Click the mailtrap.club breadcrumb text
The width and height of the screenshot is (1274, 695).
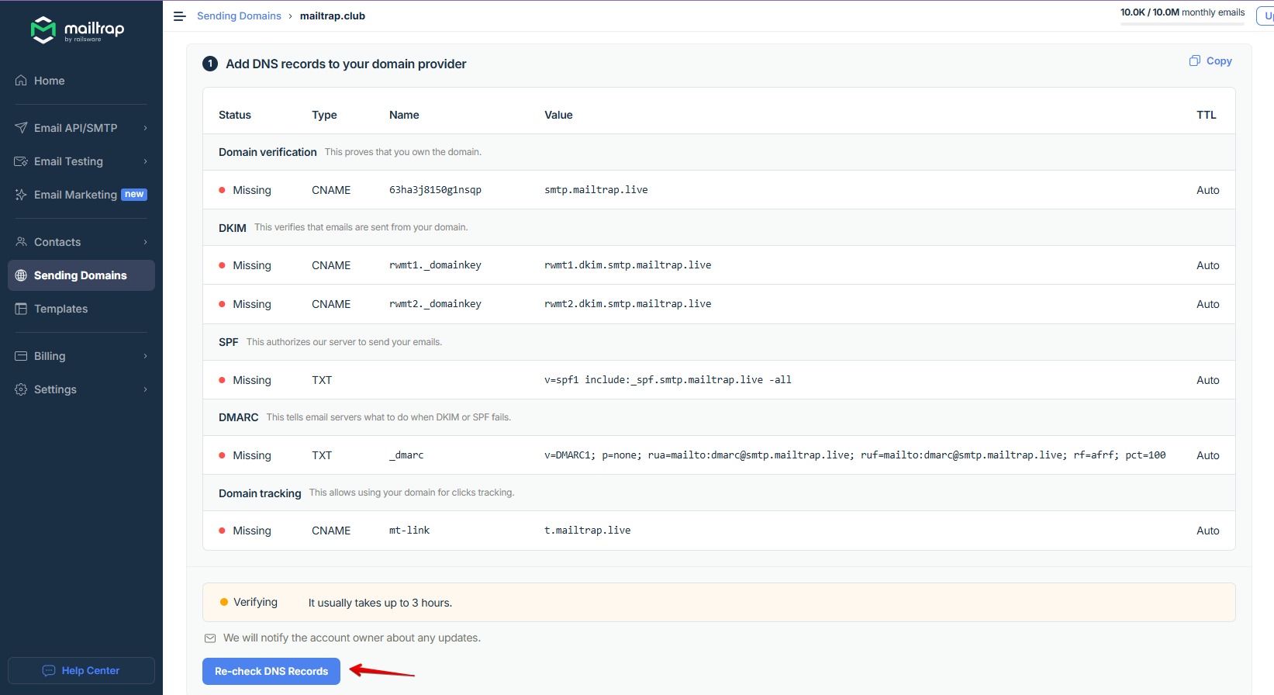(x=333, y=16)
